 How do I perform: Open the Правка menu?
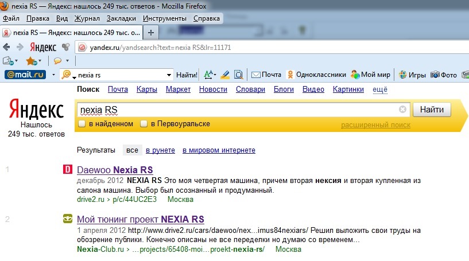click(x=38, y=18)
